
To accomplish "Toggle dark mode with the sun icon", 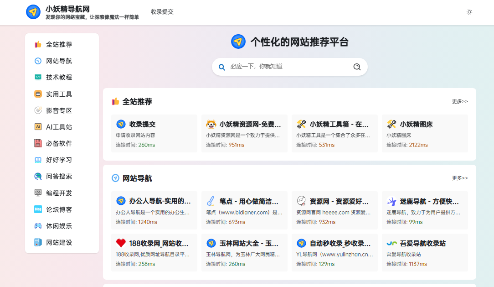I will click(469, 12).
